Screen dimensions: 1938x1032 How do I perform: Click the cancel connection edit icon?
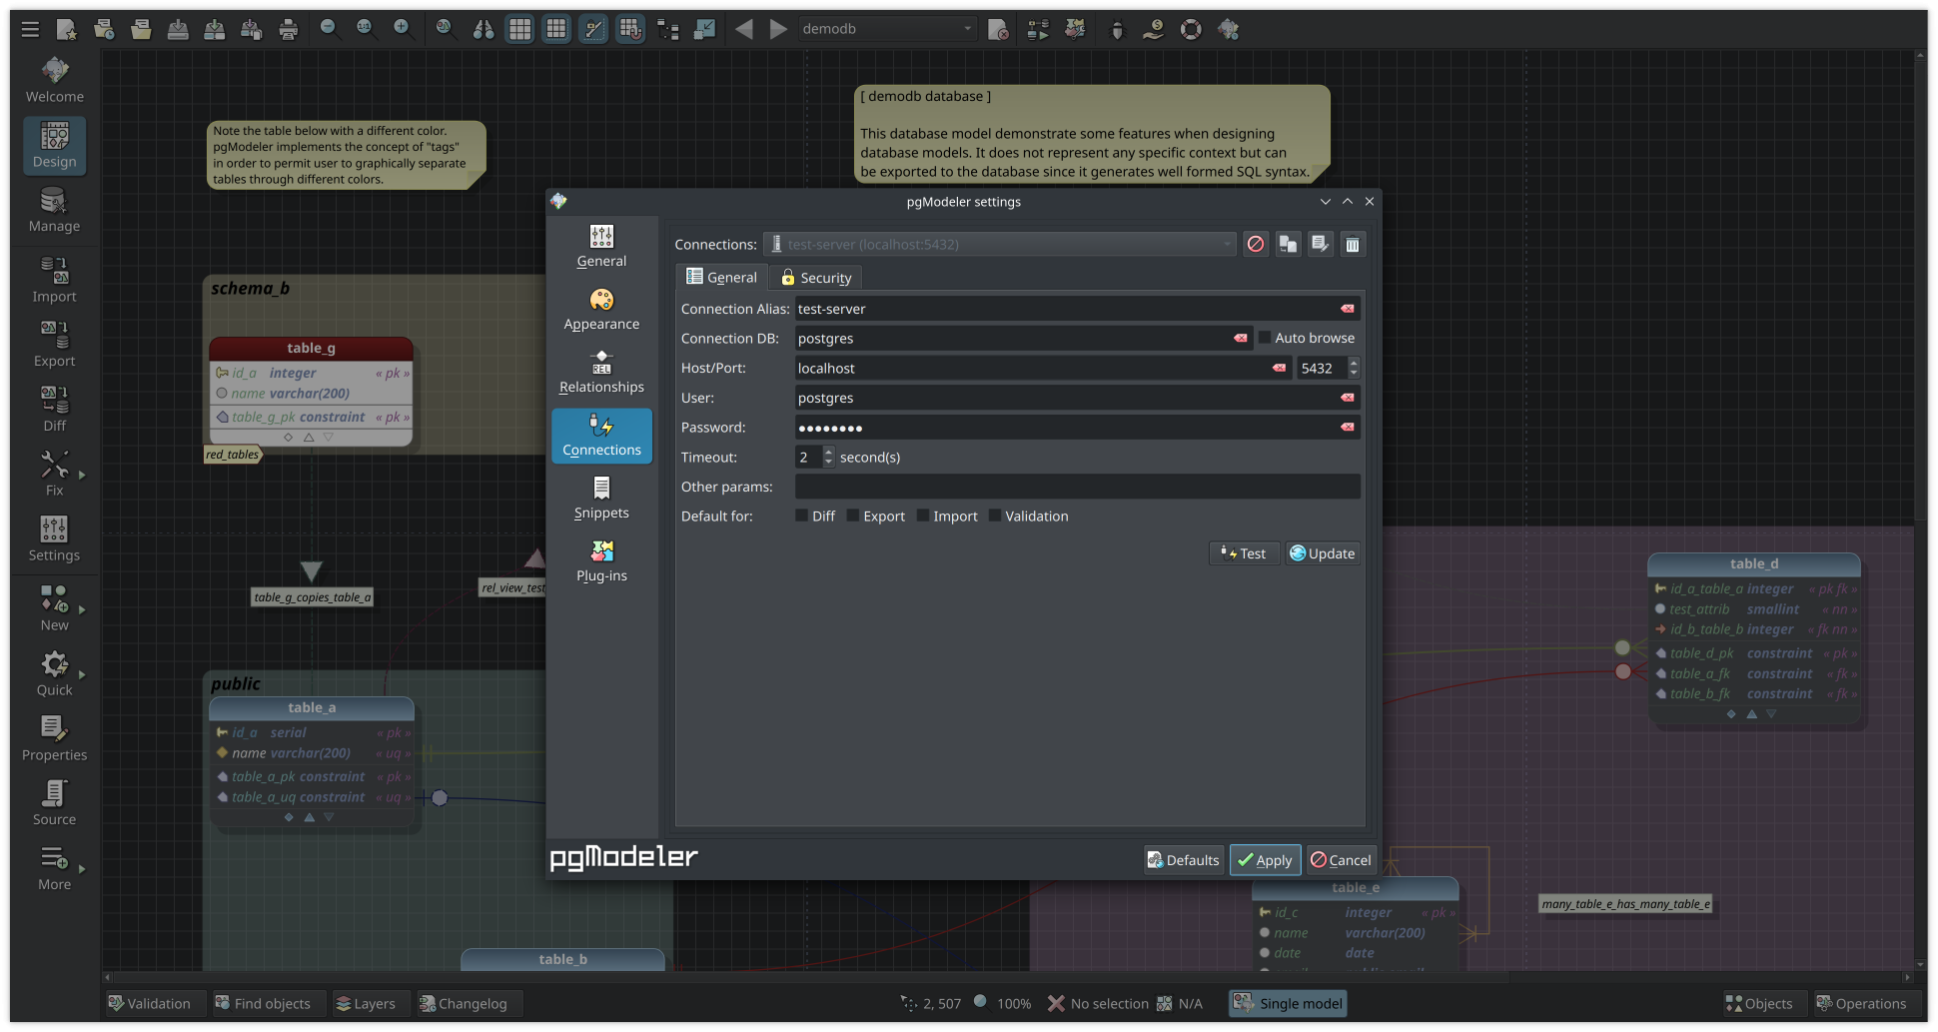1256,244
